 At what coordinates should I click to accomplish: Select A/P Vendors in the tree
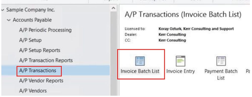tap(33, 90)
